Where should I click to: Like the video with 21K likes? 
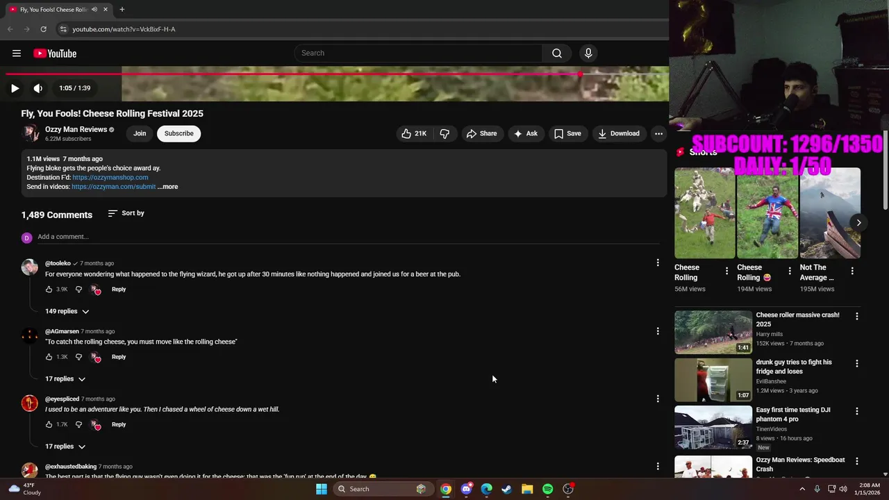coord(414,133)
